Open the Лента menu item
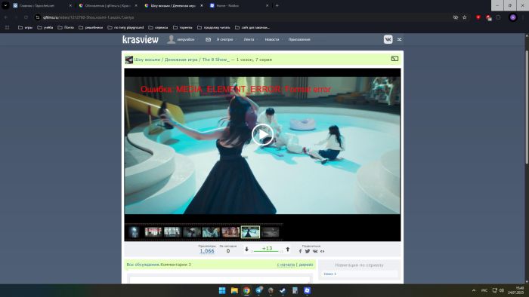The height and width of the screenshot is (297, 529). pos(249,40)
